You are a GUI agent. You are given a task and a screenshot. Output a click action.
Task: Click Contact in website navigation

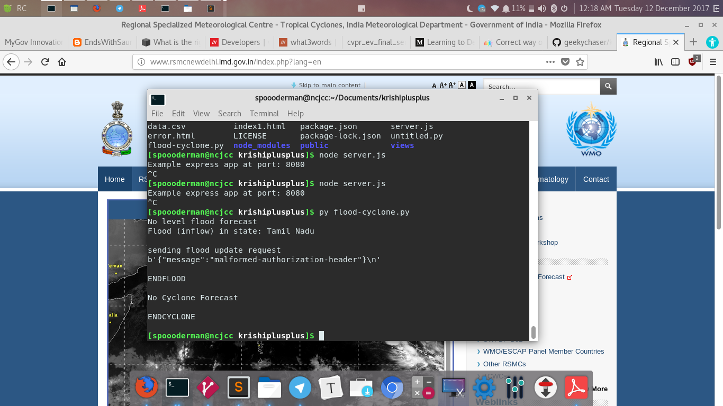click(x=596, y=179)
